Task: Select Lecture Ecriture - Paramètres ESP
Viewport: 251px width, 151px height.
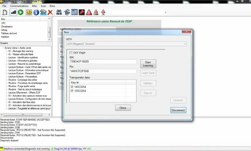Action: tap(24, 73)
